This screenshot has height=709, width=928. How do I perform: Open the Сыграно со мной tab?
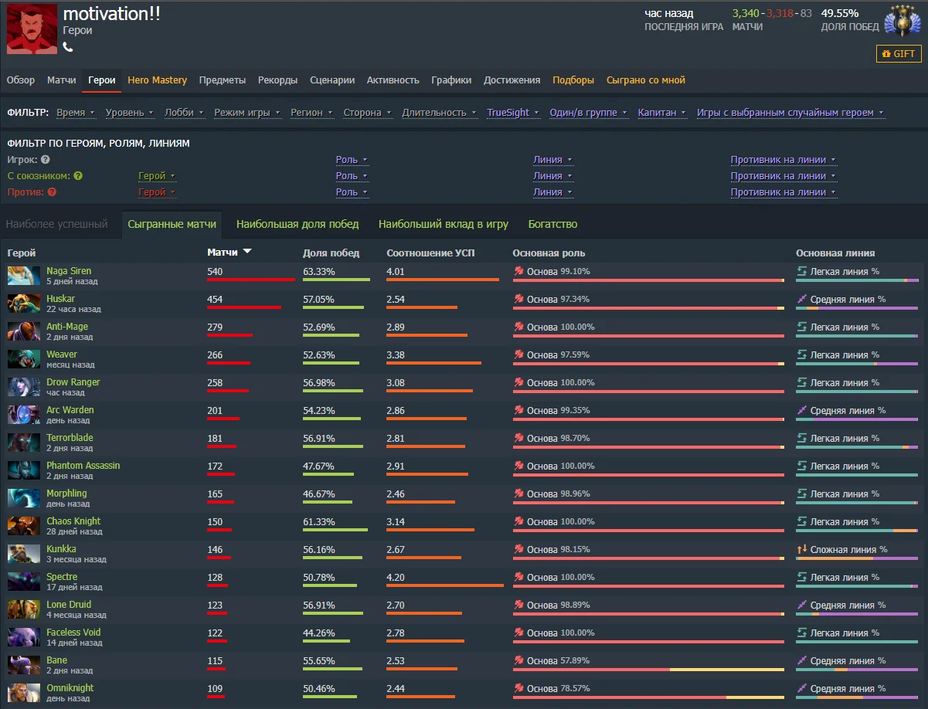tap(646, 80)
